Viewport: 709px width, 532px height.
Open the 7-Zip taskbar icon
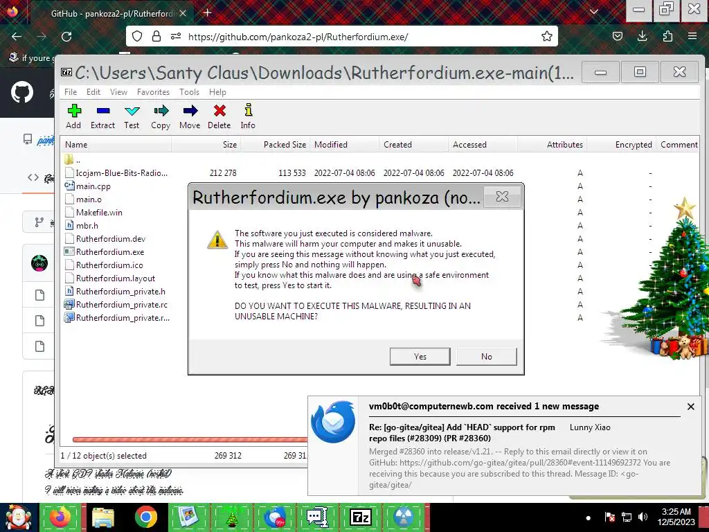[x=360, y=517]
